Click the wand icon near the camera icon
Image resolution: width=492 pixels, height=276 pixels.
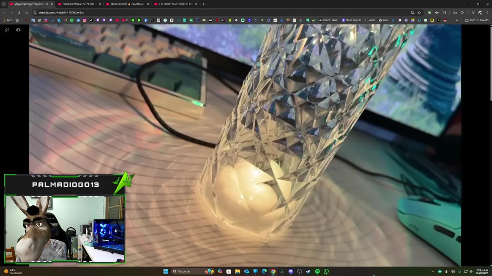(x=7, y=30)
